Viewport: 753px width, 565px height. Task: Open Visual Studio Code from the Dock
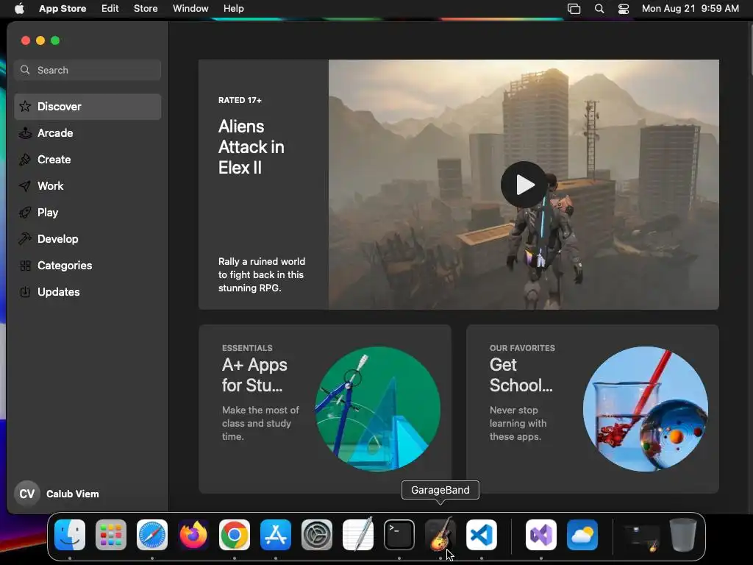point(482,535)
